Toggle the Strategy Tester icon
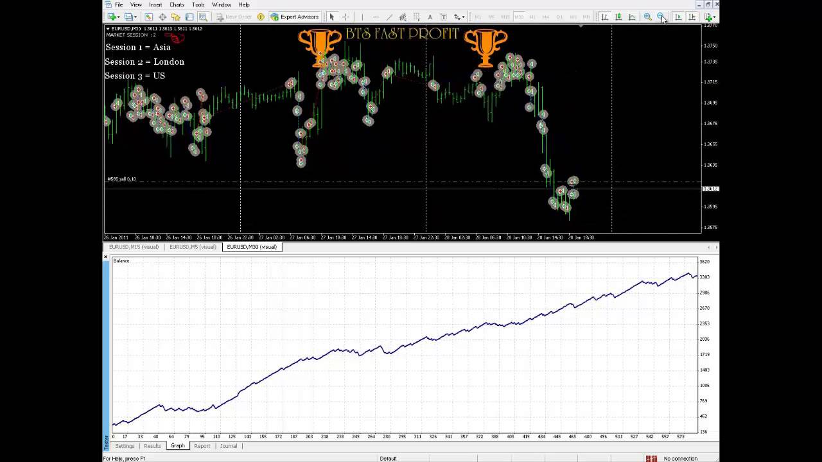The width and height of the screenshot is (822, 462). (x=203, y=17)
